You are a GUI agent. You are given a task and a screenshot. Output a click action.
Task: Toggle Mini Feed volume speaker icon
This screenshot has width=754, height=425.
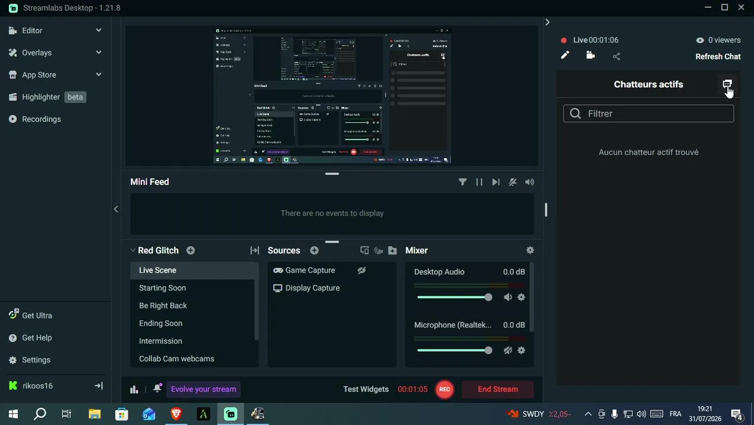click(x=529, y=182)
